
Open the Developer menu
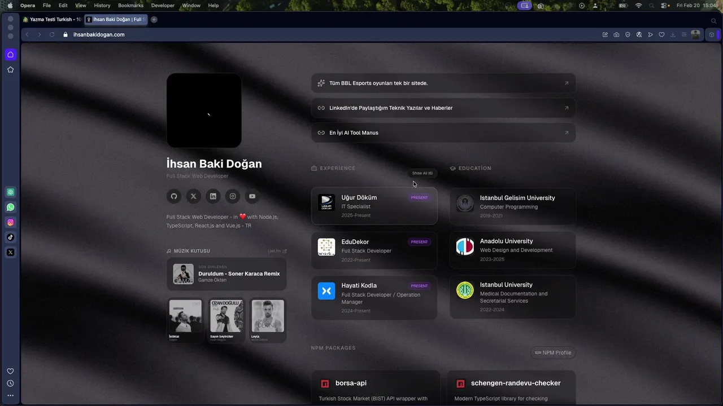coord(163,5)
